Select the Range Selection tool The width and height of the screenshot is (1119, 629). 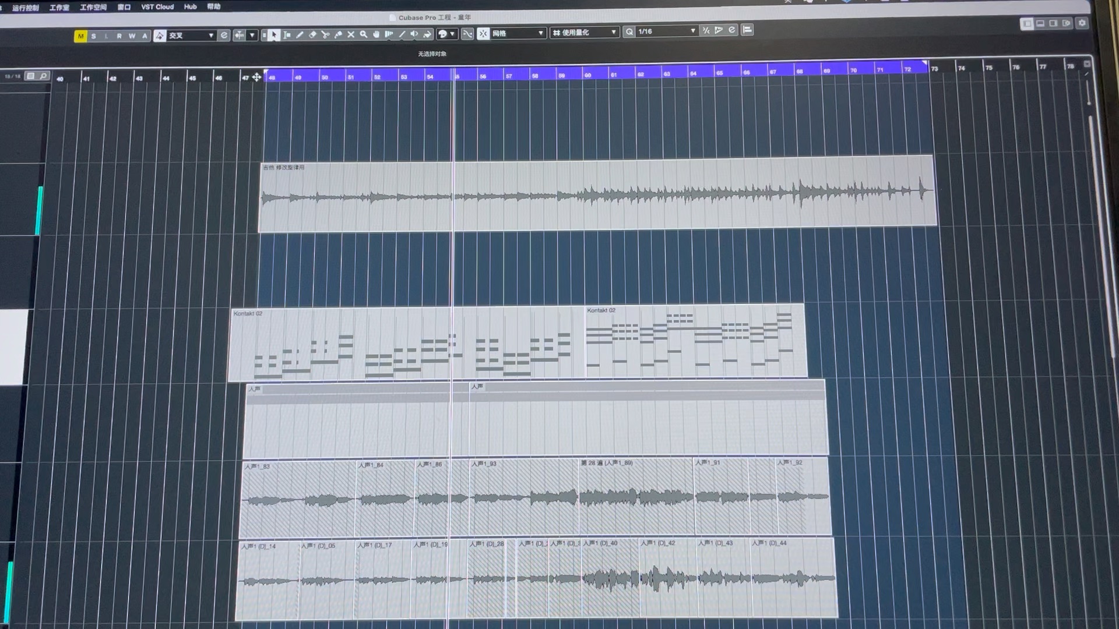tap(287, 35)
